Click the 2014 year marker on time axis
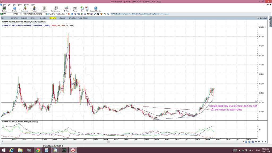 pyautogui.click(x=208, y=139)
